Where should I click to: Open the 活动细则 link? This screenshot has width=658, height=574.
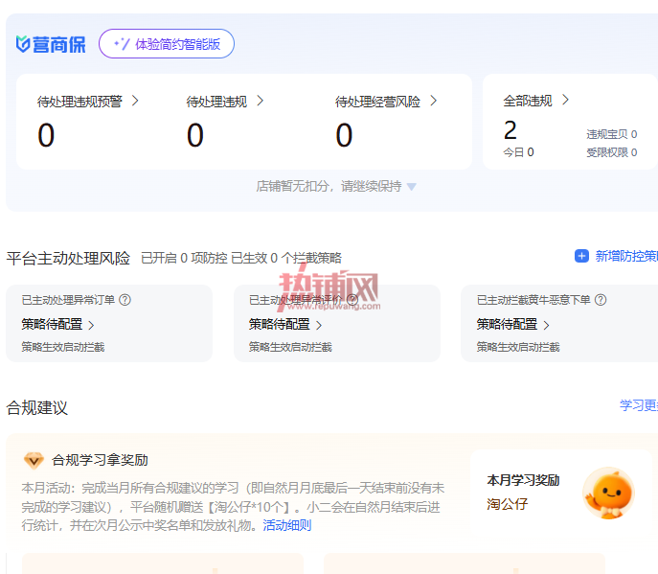tap(287, 525)
